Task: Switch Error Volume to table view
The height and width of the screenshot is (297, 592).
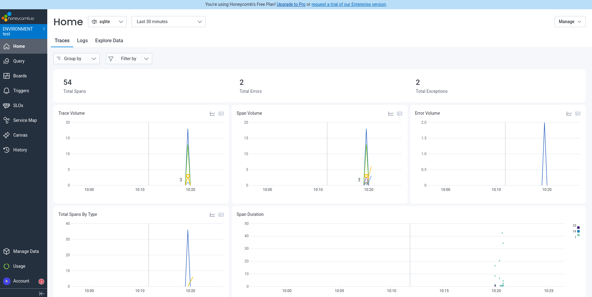Action: click(x=578, y=113)
